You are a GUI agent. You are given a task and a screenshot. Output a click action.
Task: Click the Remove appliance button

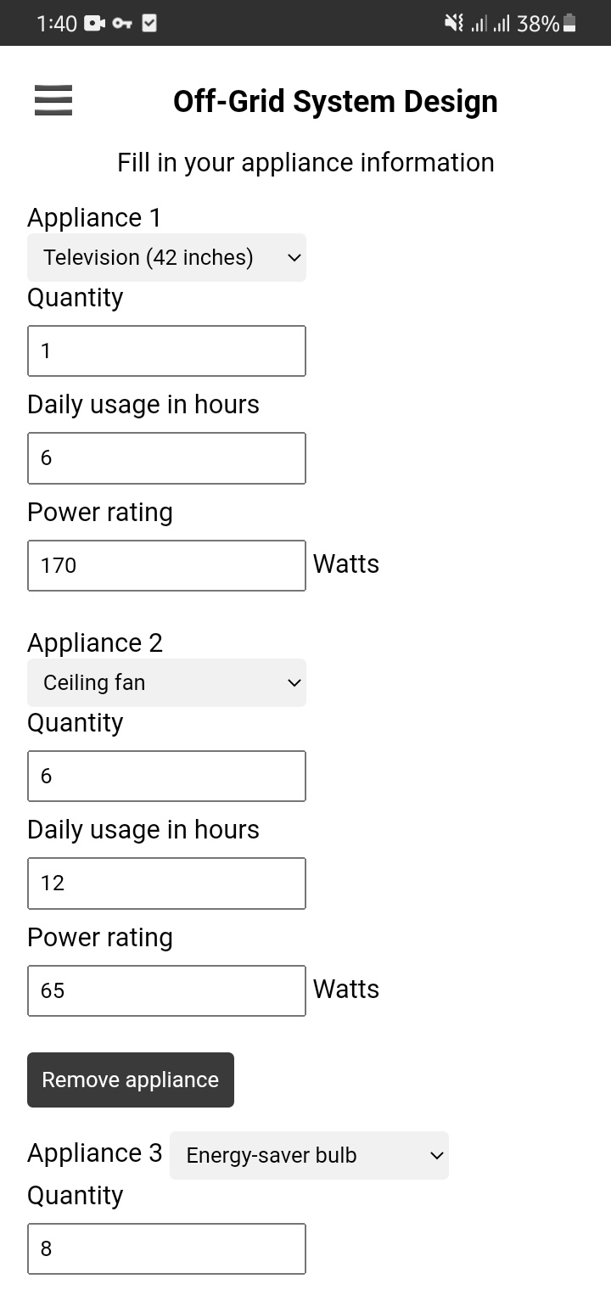(x=130, y=1080)
